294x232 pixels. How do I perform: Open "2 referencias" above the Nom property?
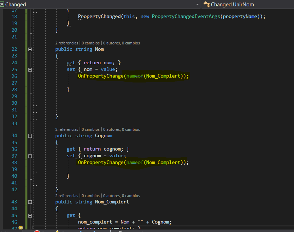coord(67,43)
